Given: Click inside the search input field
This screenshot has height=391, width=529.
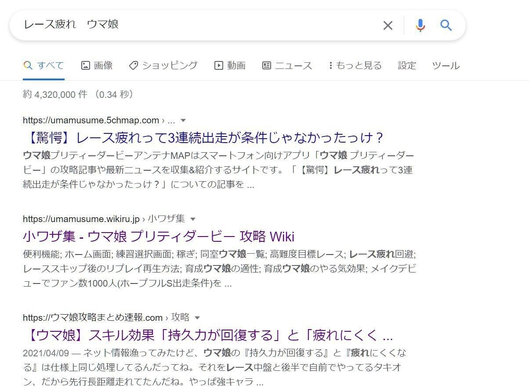Looking at the screenshot, I should [x=176, y=25].
